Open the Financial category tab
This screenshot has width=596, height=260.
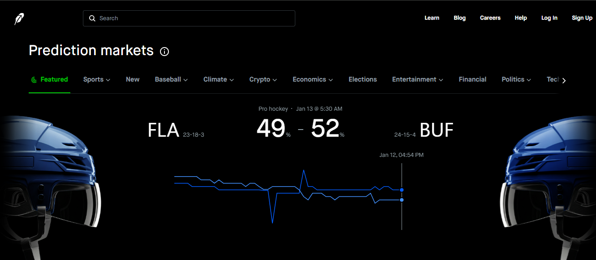pos(473,79)
